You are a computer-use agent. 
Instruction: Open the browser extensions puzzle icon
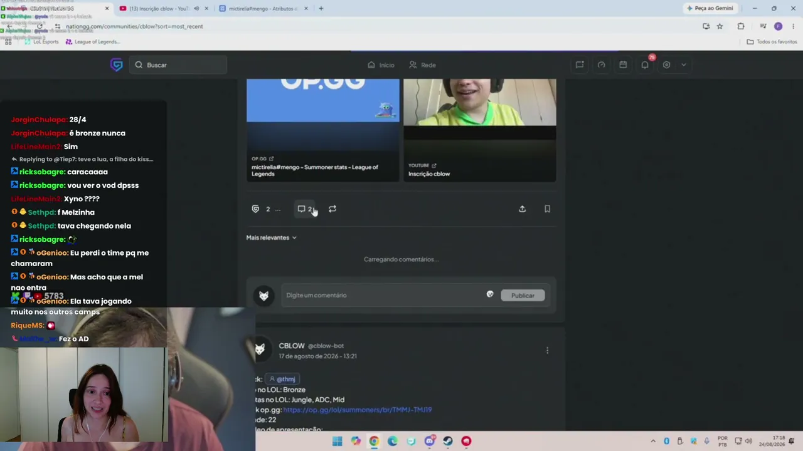741,26
